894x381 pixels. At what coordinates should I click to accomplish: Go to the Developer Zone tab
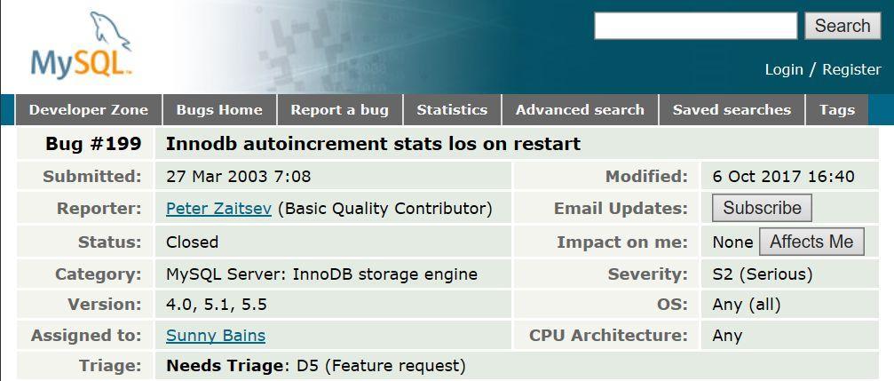(89, 110)
